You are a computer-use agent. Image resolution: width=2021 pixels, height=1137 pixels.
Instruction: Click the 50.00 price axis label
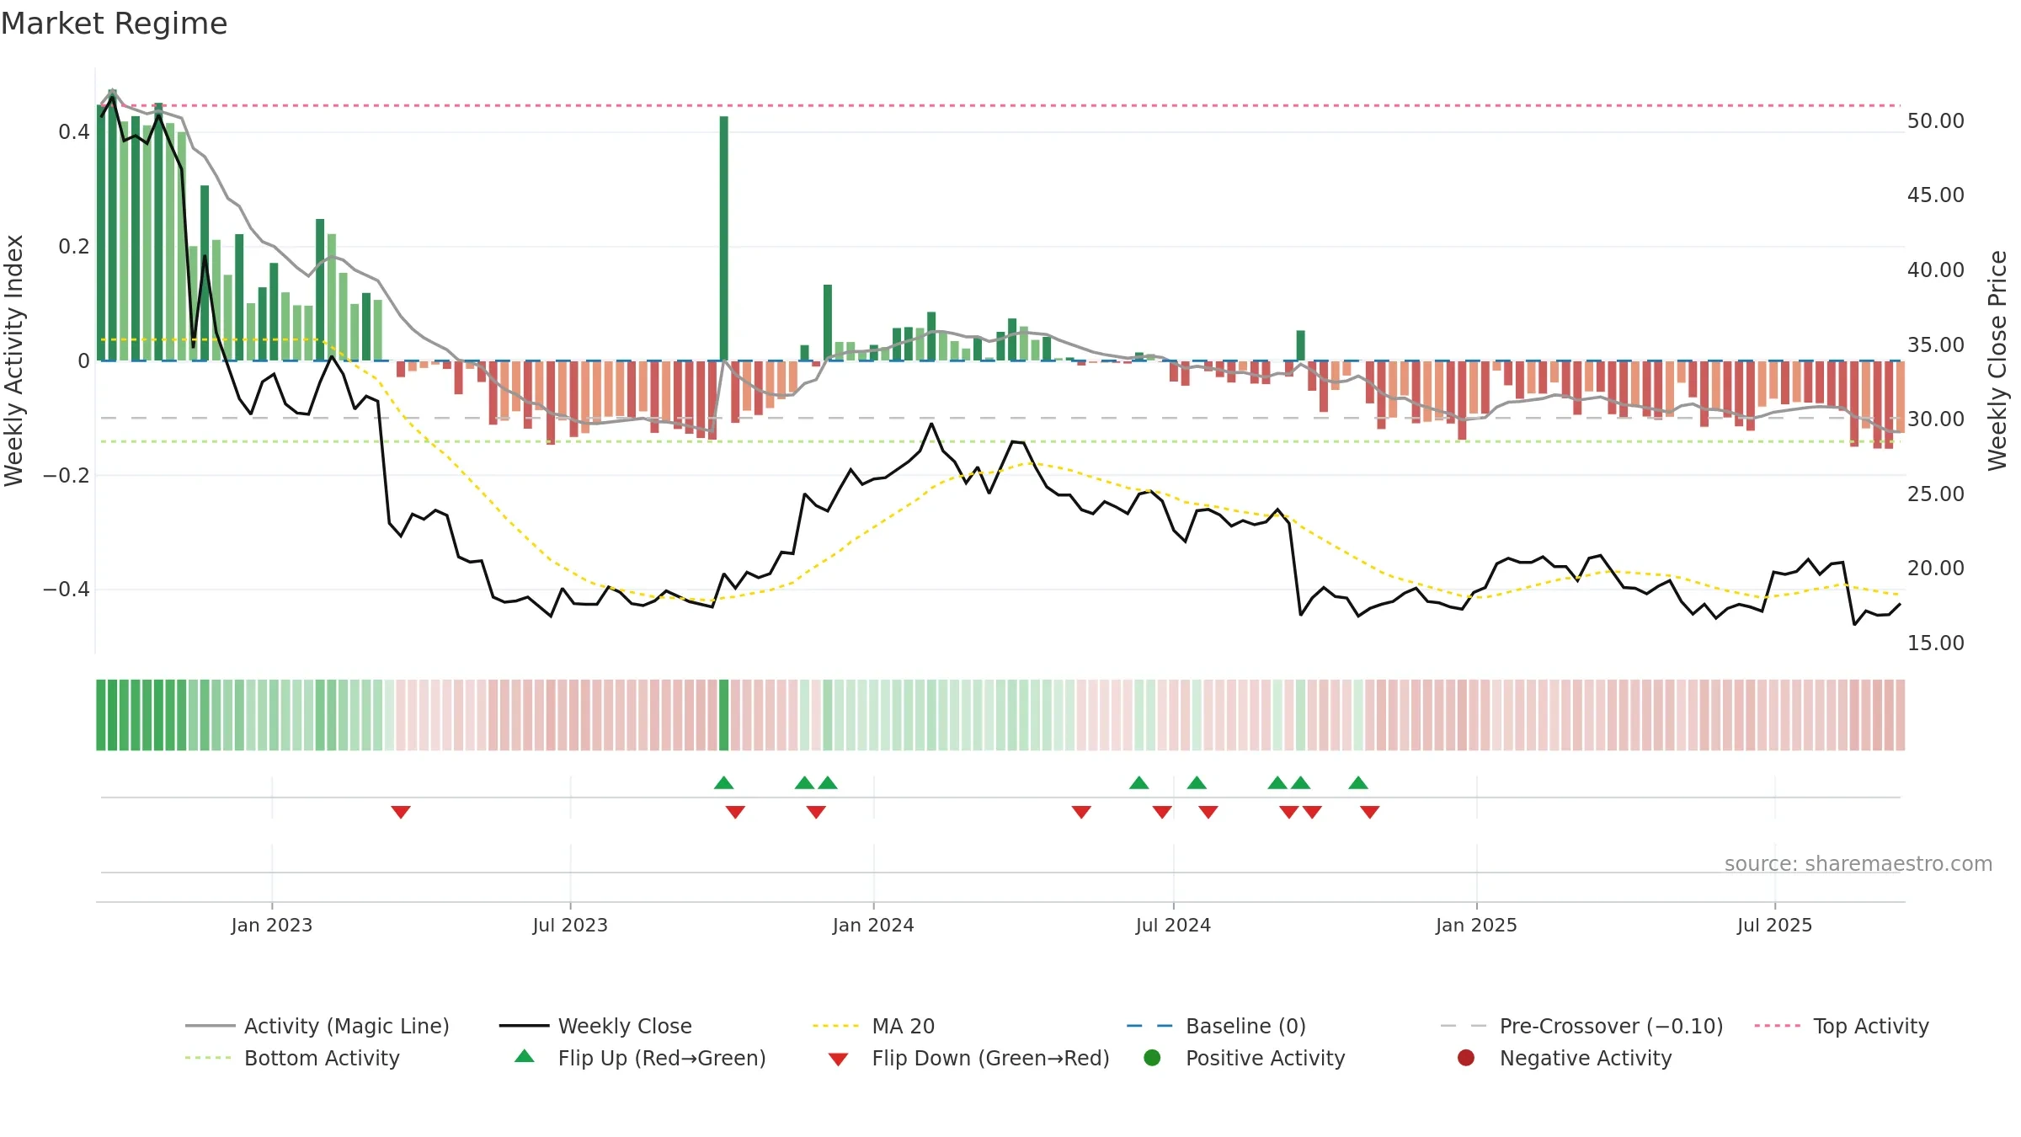pos(1936,121)
